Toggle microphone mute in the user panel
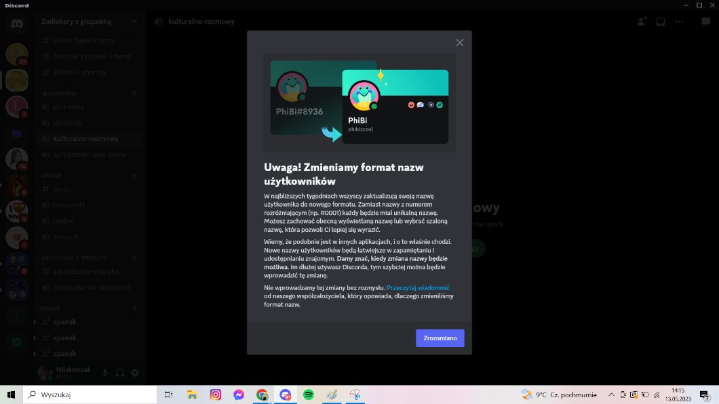The width and height of the screenshot is (719, 404). point(105,373)
